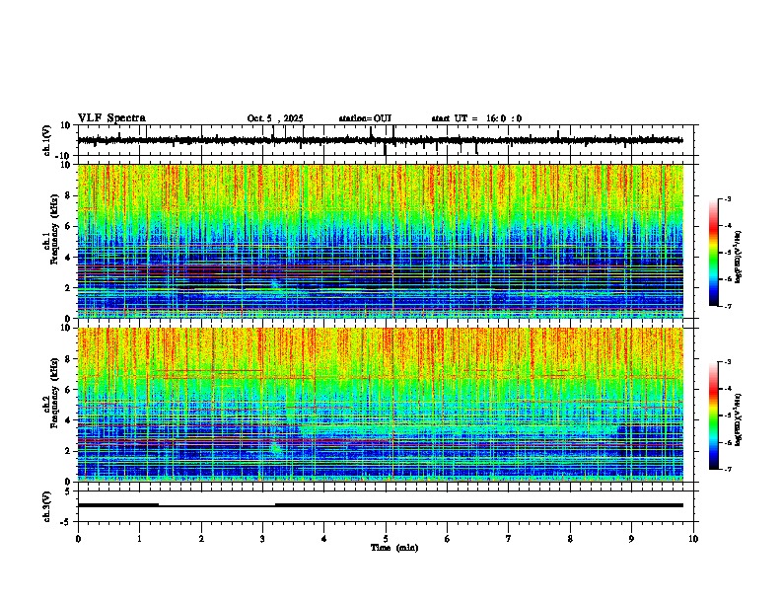The image size is (781, 604).
Task: Click the time axis tick label "6"
Action: pyautogui.click(x=448, y=539)
